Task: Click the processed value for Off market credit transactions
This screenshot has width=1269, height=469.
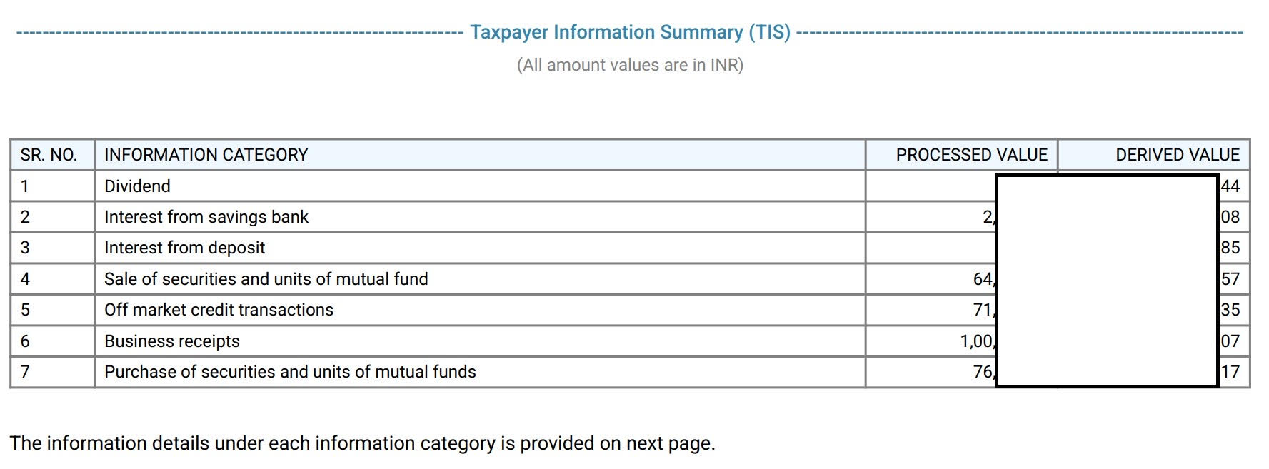Action: [983, 310]
